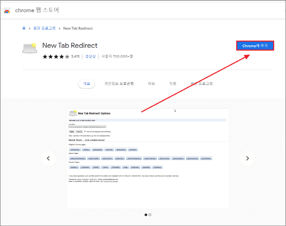Click 'New Tab Redirect' breadcrumb text

tap(78, 29)
